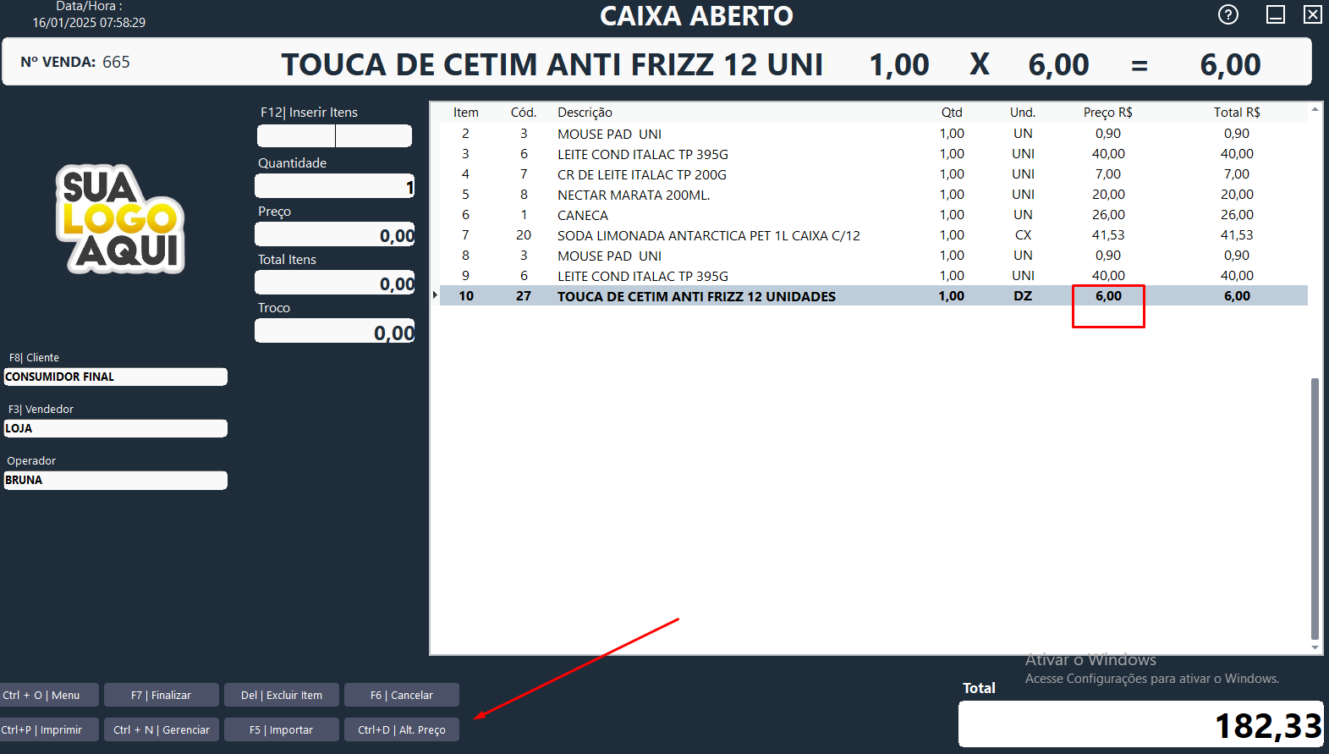Click the Operador field BRUNA
The height and width of the screenshot is (754, 1329).
[x=115, y=480]
